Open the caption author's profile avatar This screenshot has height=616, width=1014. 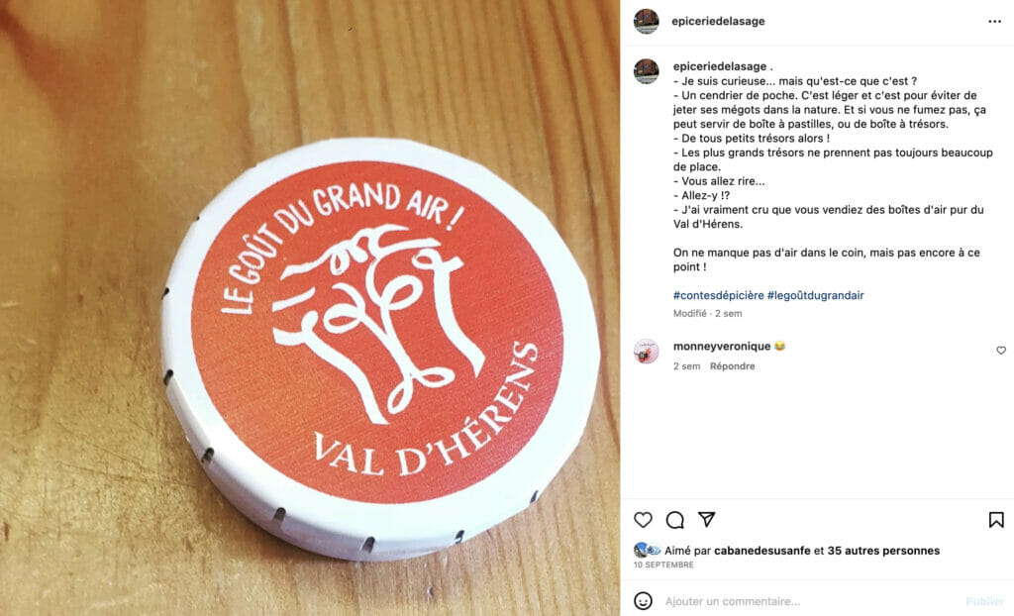646,71
